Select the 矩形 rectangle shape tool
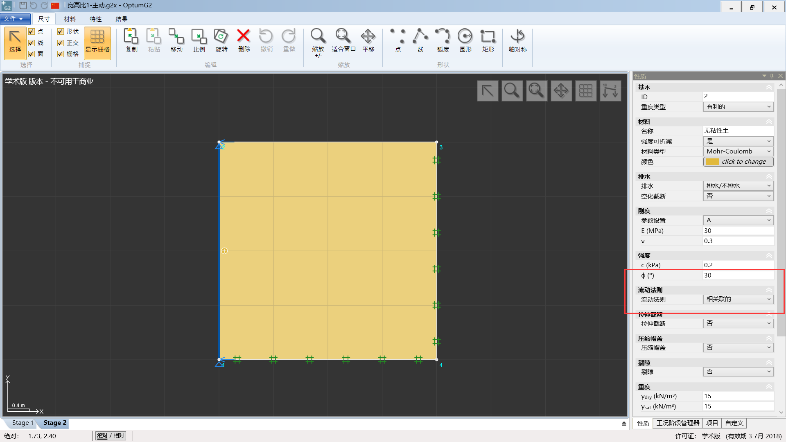 [488, 41]
